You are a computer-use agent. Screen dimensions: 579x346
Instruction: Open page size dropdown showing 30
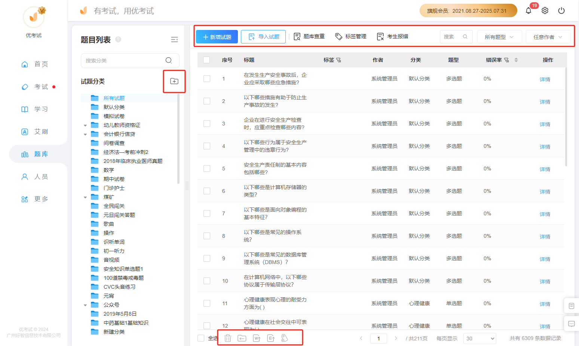pyautogui.click(x=480, y=338)
